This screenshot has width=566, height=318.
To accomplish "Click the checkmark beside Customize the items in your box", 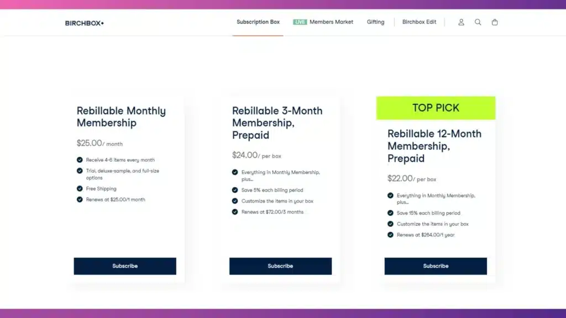I will click(235, 201).
